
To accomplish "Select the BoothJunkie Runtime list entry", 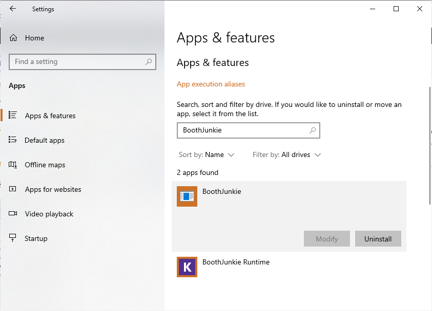I will tap(289, 267).
